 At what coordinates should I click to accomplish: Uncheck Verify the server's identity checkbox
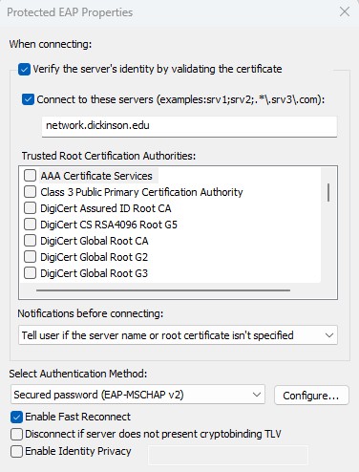(24, 70)
